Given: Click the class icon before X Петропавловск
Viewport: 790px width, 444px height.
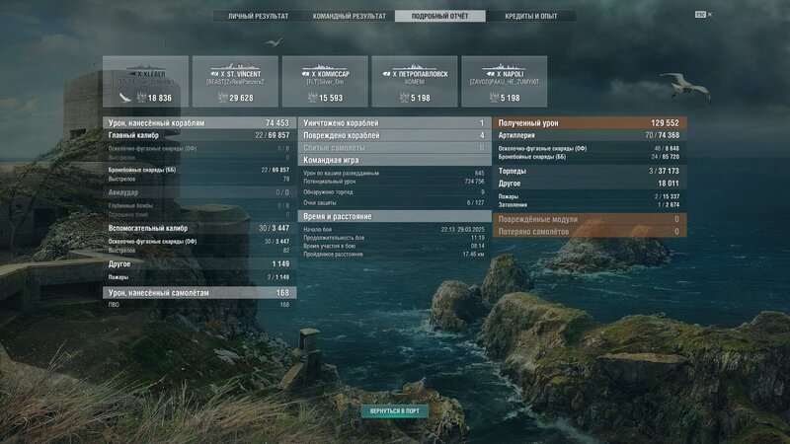Looking at the screenshot, I should tap(386, 74).
